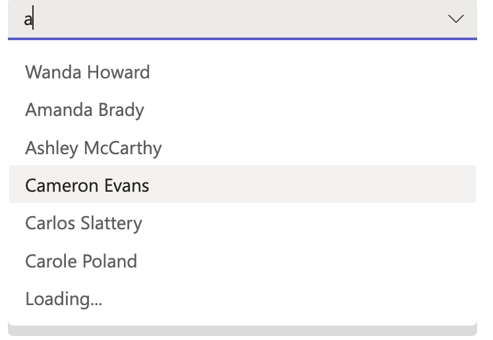Click the chevron icon beside the text field

[x=455, y=19]
